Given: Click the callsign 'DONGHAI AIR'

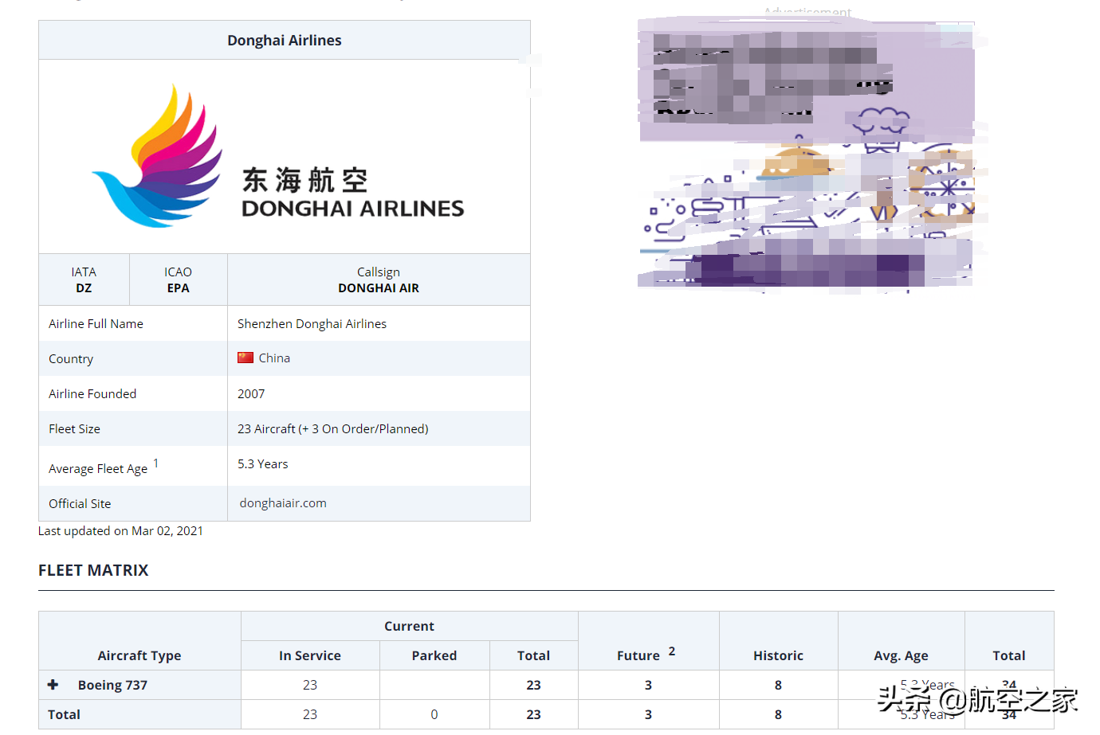Looking at the screenshot, I should [x=379, y=288].
